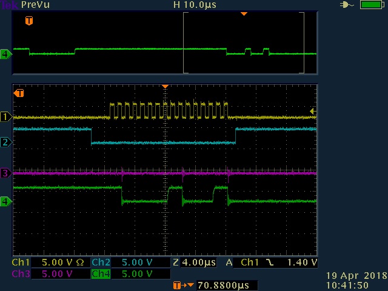Click the 10:41:50 time display
This screenshot has height=291, width=388.
[x=347, y=285]
